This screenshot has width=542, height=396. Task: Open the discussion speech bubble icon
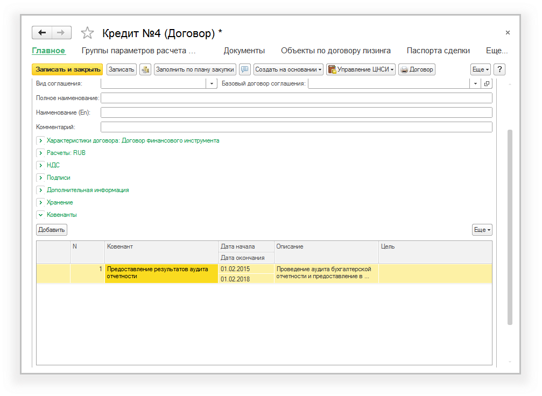[245, 69]
